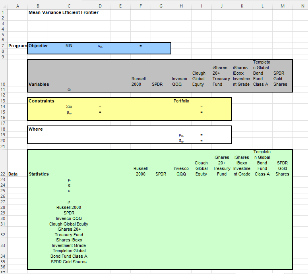The width and height of the screenshot is (308, 274).
Task: Select the title cell "Mean-Variance Efficient Frontier"
Action: click(64, 12)
